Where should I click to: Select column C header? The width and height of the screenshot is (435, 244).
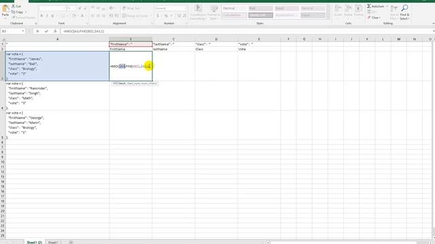tap(173, 39)
